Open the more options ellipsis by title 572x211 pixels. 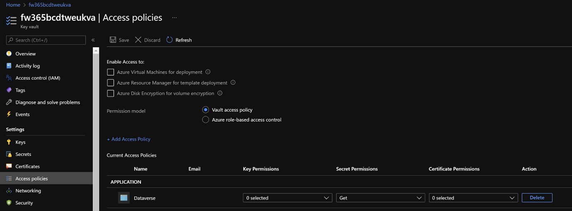tap(174, 18)
